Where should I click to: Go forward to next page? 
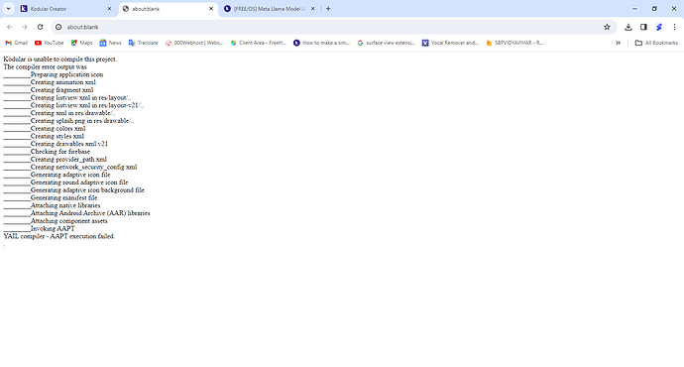click(x=25, y=27)
